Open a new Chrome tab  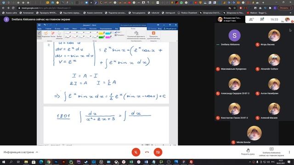click(263, 3)
